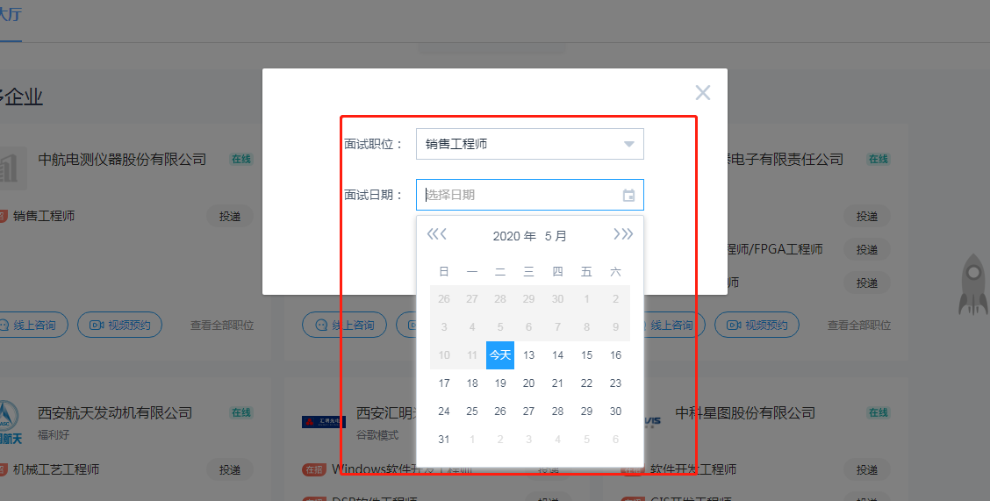Open the 面试职位 dropdown arrow
Screen dimensions: 990x501
pos(628,145)
